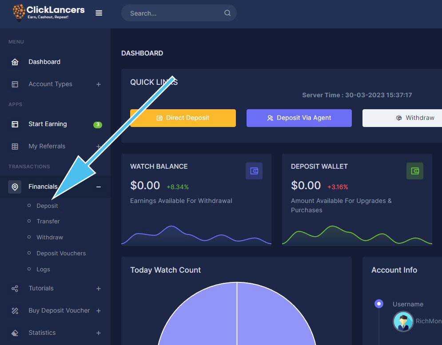
Task: Select Deposit under Financials
Action: 47,206
